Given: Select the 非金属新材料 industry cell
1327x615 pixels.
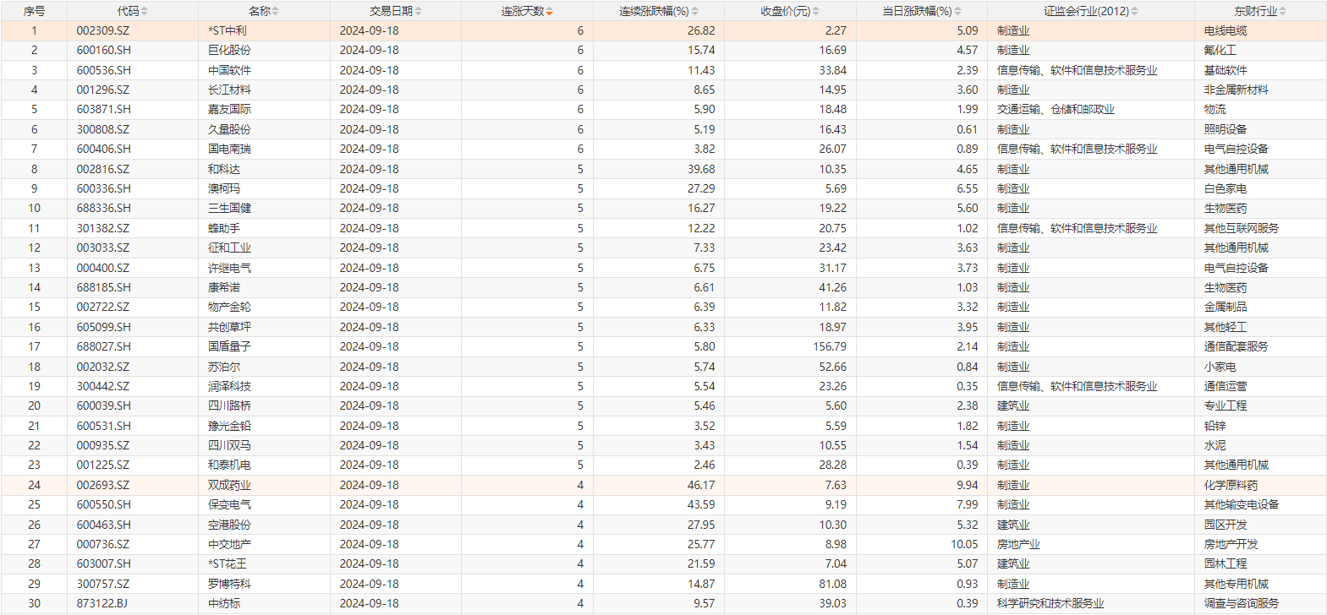Looking at the screenshot, I should pos(1237,90).
